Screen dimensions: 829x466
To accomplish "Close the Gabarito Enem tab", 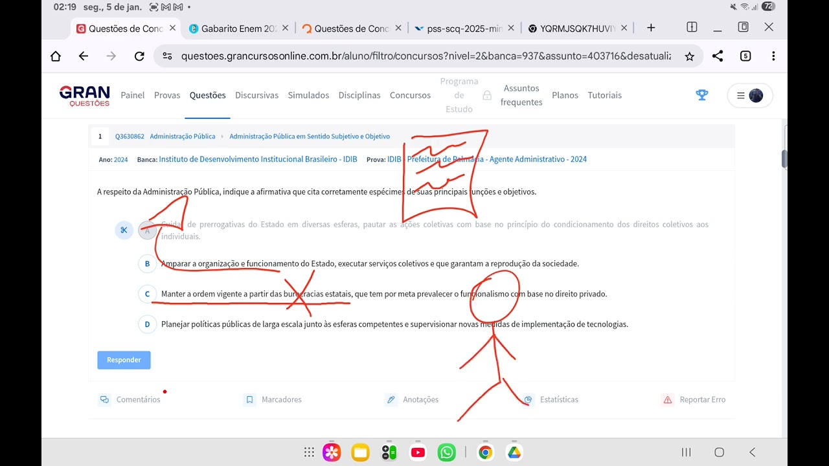I will point(285,28).
